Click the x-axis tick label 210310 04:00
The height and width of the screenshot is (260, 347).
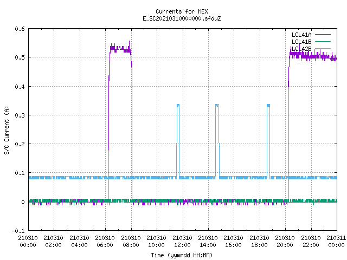pyautogui.click(x=79, y=242)
